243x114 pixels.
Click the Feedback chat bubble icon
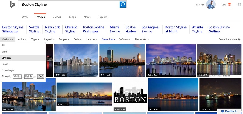click(x=223, y=111)
